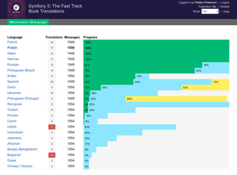237x175 pixels.
Task: Open the Bangla (Bangladesh) translation
Action: click(x=23, y=149)
